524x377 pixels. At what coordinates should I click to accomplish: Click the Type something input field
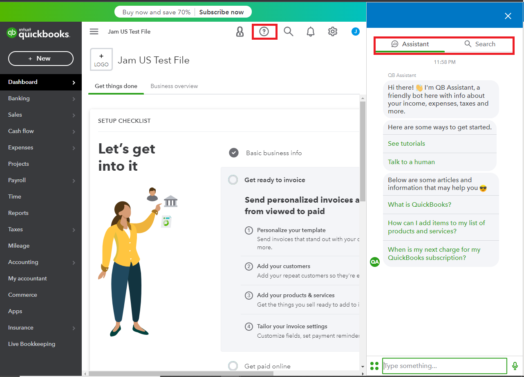click(x=444, y=366)
